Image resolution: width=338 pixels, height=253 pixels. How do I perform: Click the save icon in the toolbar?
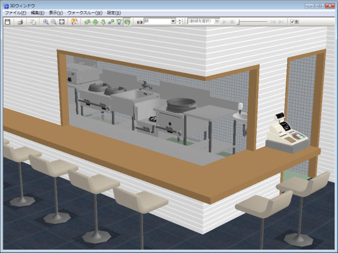pyautogui.click(x=7, y=21)
